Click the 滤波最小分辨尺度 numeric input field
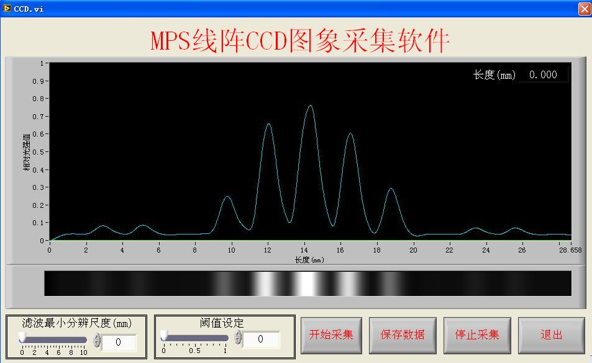Image resolution: width=592 pixels, height=363 pixels. (x=119, y=342)
